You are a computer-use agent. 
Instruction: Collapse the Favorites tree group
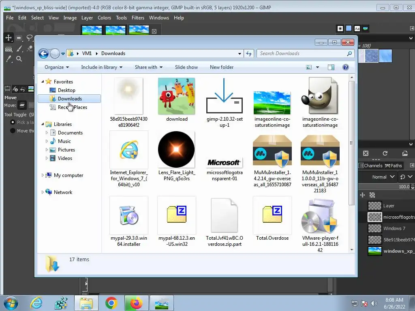tap(43, 82)
